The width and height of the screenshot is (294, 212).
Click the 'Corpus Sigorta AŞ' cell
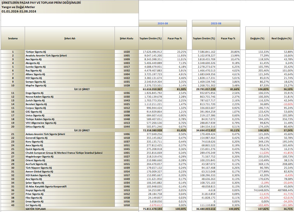pyautogui.click(x=70, y=108)
